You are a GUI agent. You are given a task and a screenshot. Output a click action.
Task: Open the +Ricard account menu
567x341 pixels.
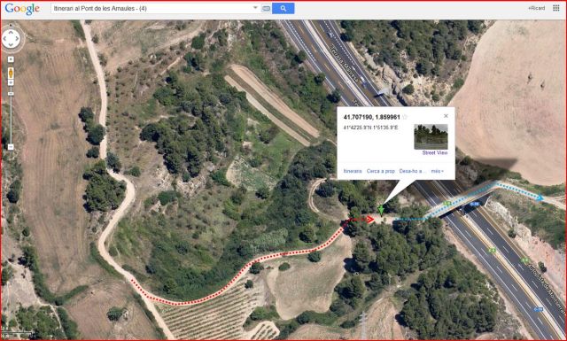(536, 8)
